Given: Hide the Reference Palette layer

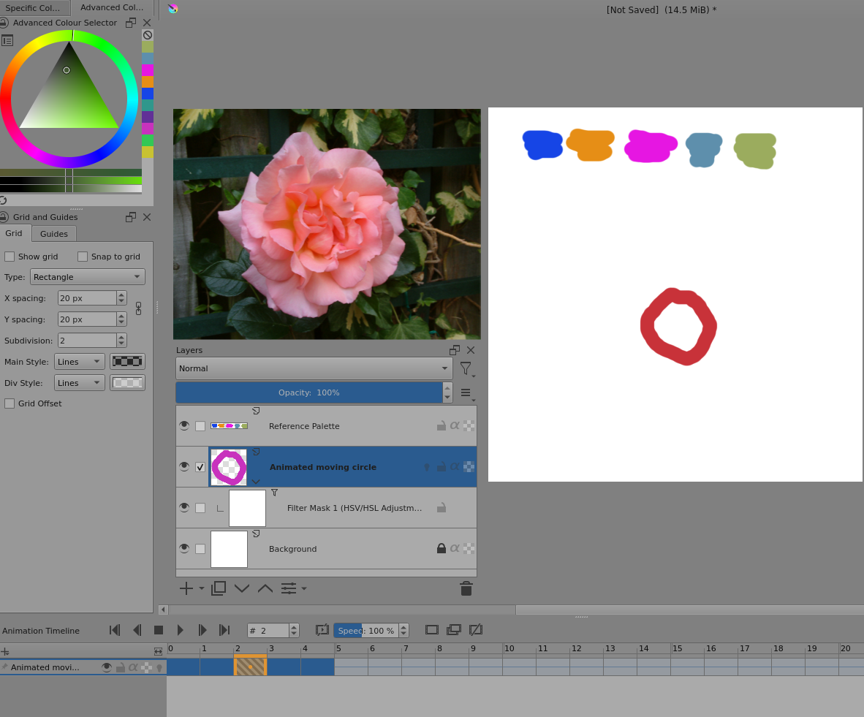Looking at the screenshot, I should coord(184,426).
